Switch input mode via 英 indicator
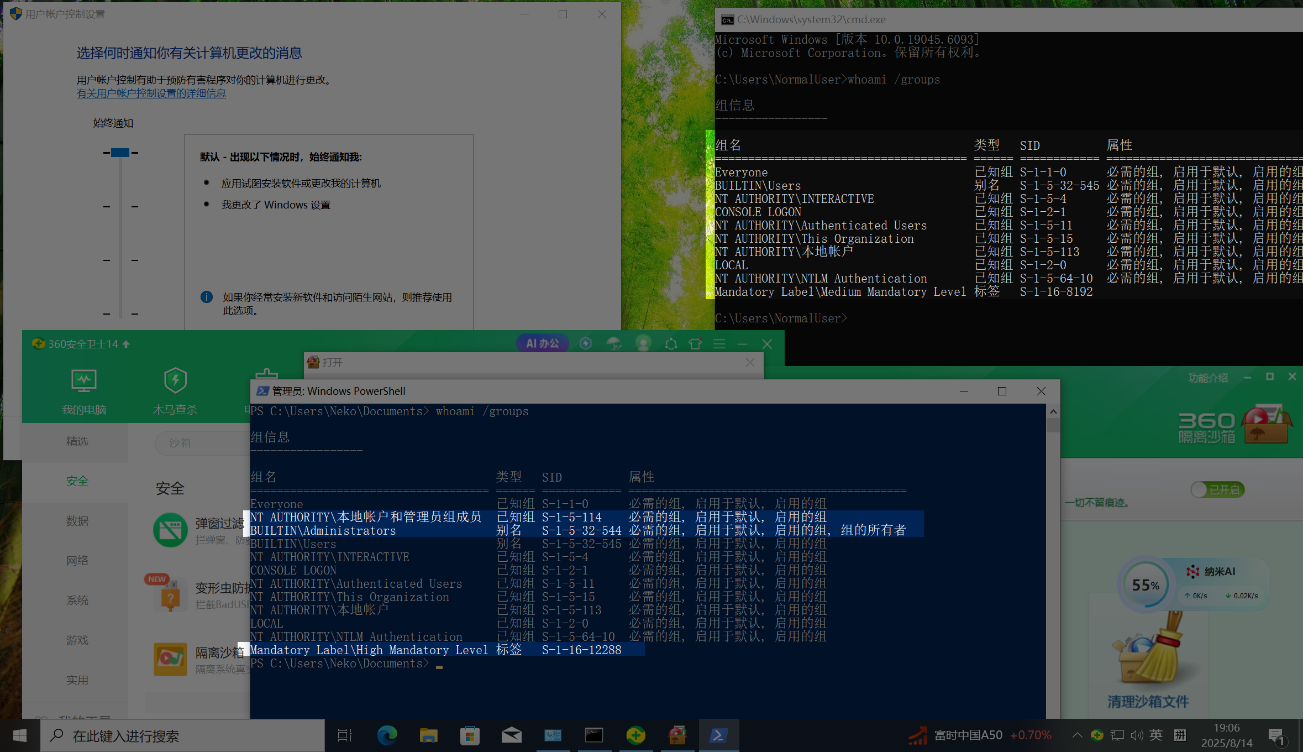1303x752 pixels. coord(1155,735)
